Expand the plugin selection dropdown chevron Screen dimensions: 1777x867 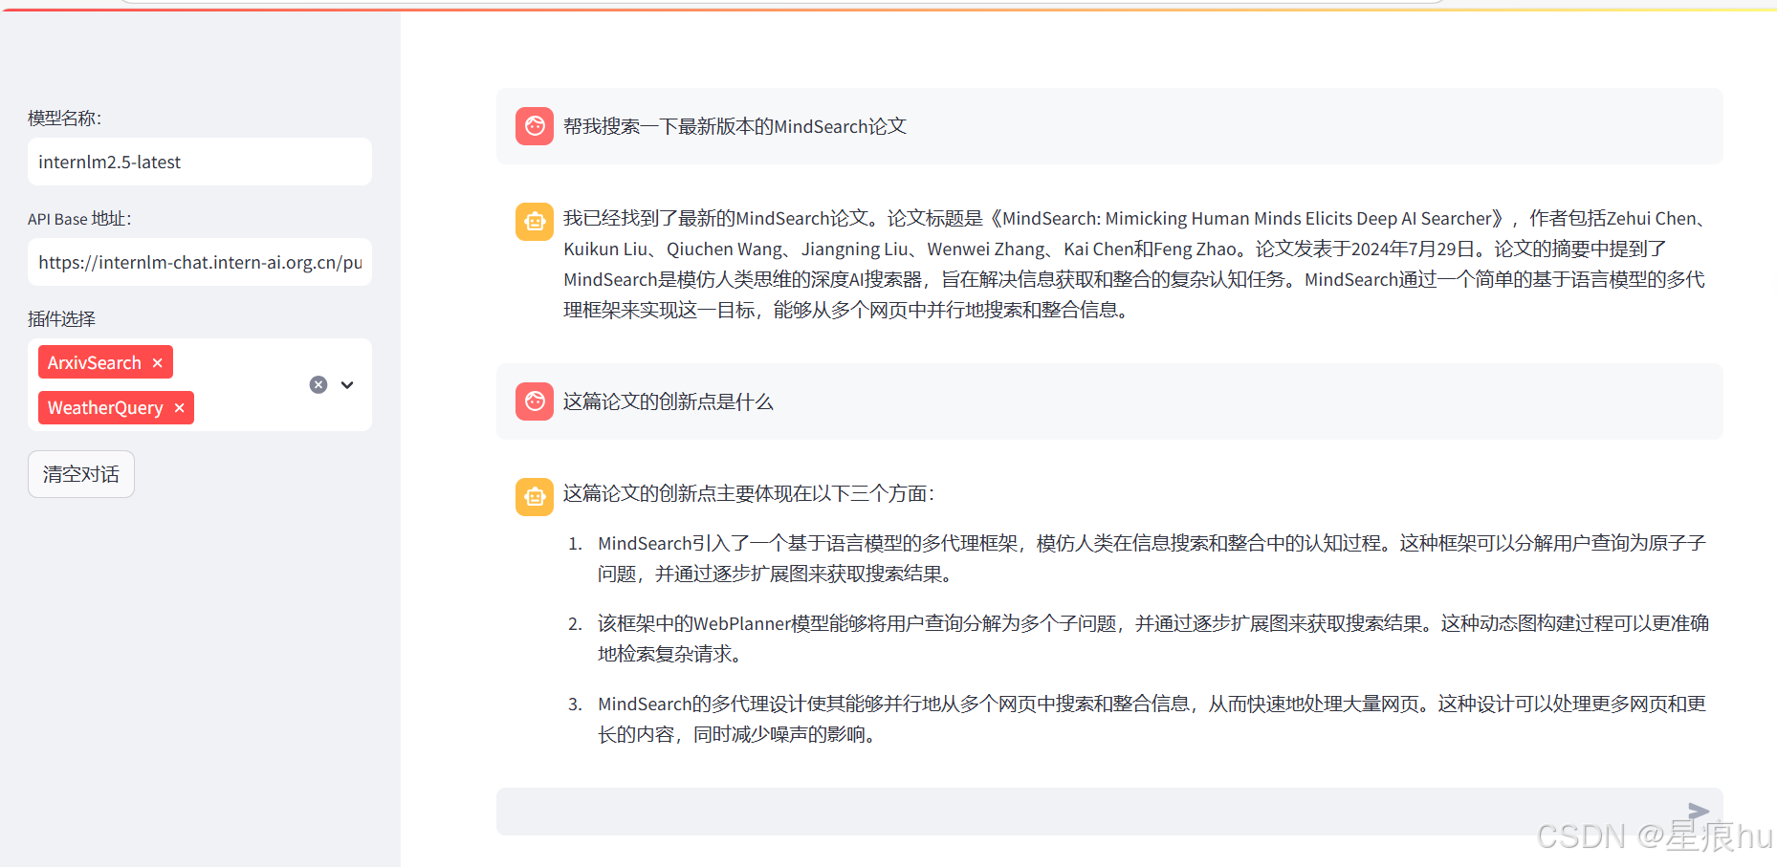coord(345,384)
